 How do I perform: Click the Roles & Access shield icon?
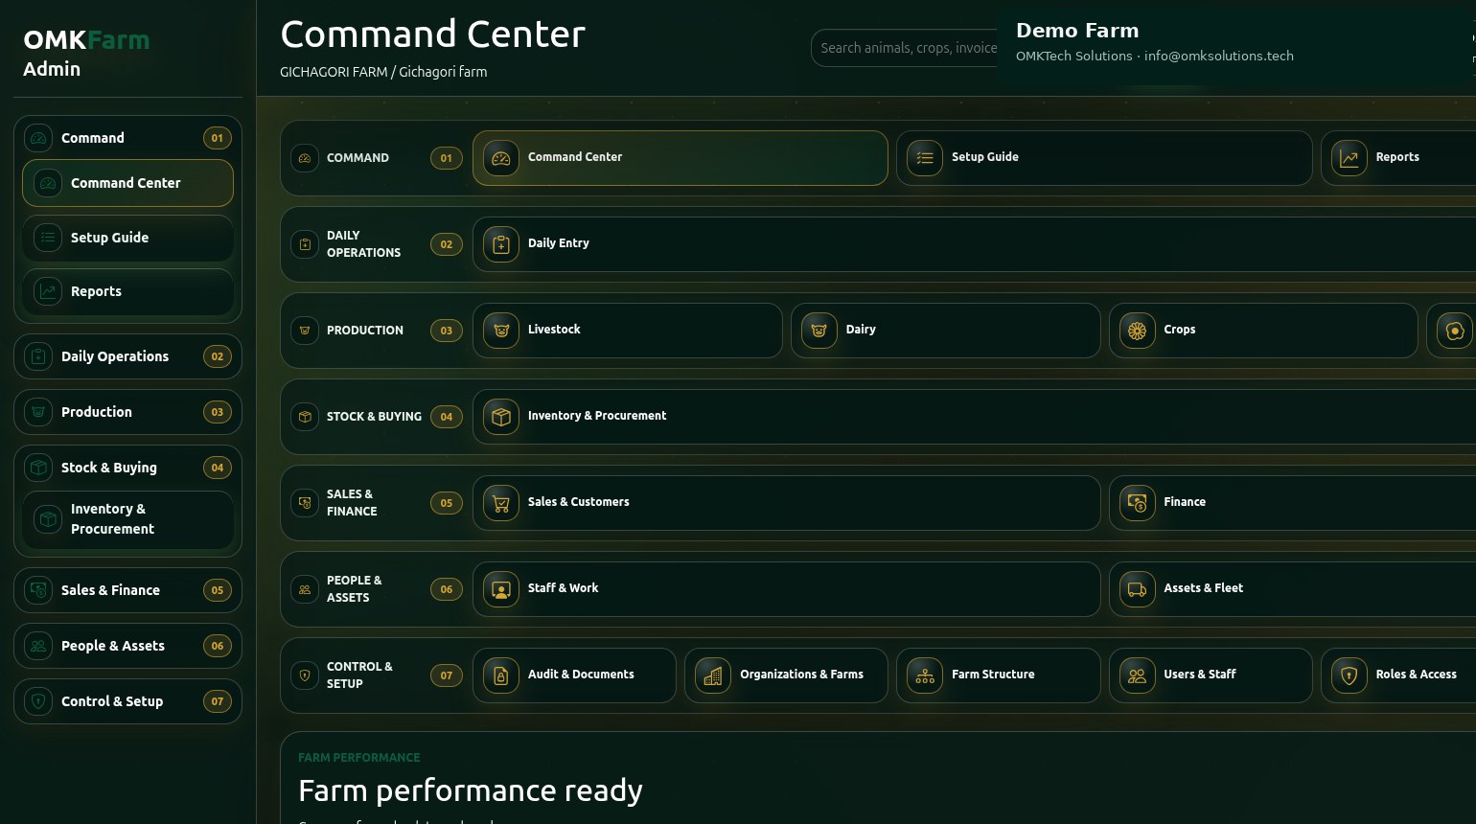click(1349, 675)
